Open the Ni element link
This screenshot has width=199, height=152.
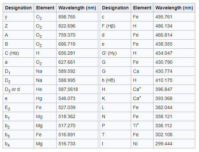[x=135, y=144]
